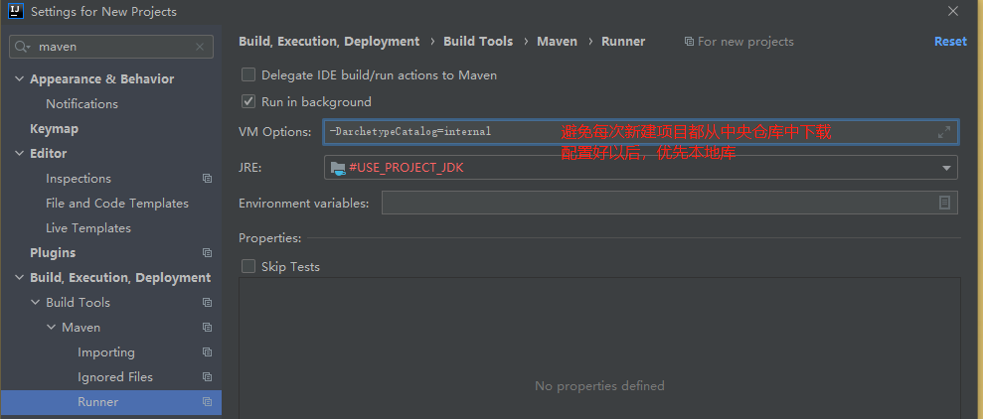Collapse the Maven tree node
Viewport: 983px width, 419px height.
coord(52,328)
